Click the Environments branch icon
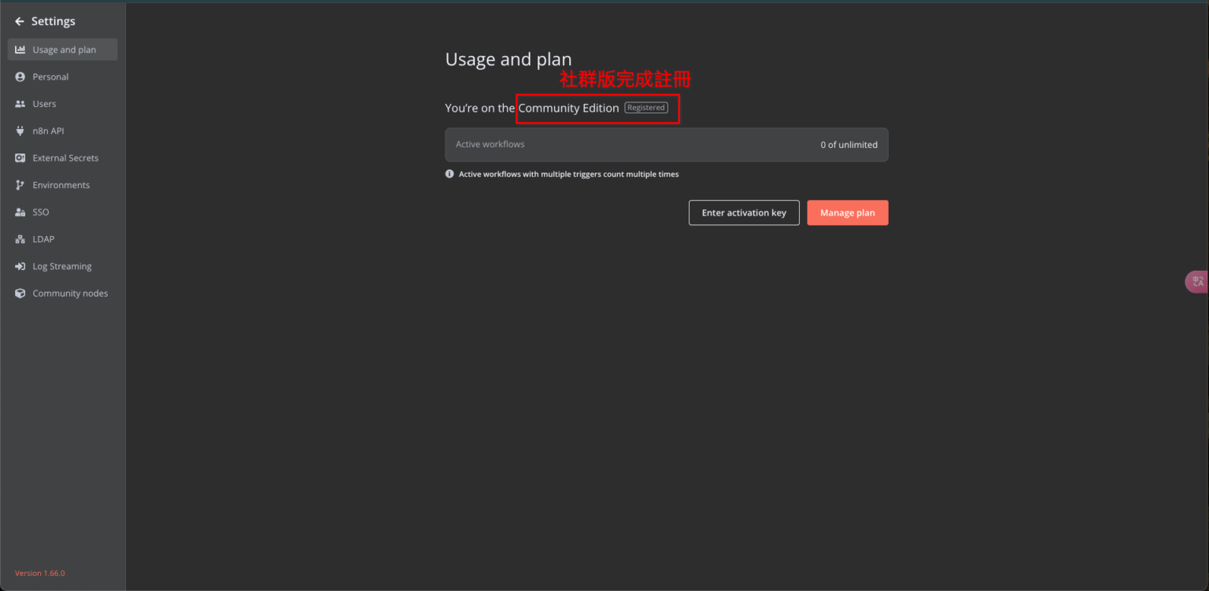Screen dimensions: 1209x591 tap(20, 185)
